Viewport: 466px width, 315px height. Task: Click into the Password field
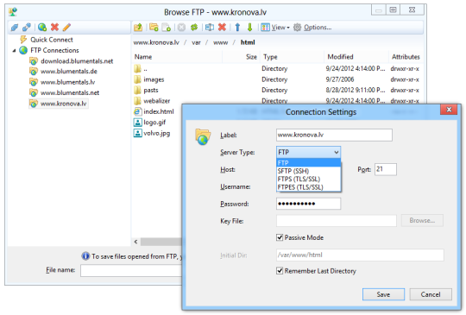pos(308,204)
